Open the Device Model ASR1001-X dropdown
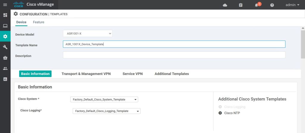 88,34
